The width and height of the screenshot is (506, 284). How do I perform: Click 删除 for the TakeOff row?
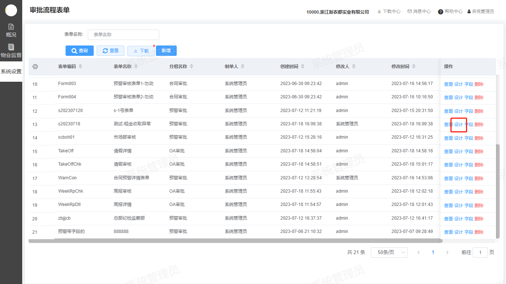coord(479,152)
